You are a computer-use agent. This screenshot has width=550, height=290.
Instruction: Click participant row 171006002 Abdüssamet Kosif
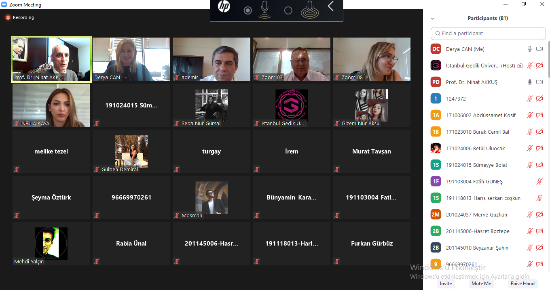tap(487, 115)
